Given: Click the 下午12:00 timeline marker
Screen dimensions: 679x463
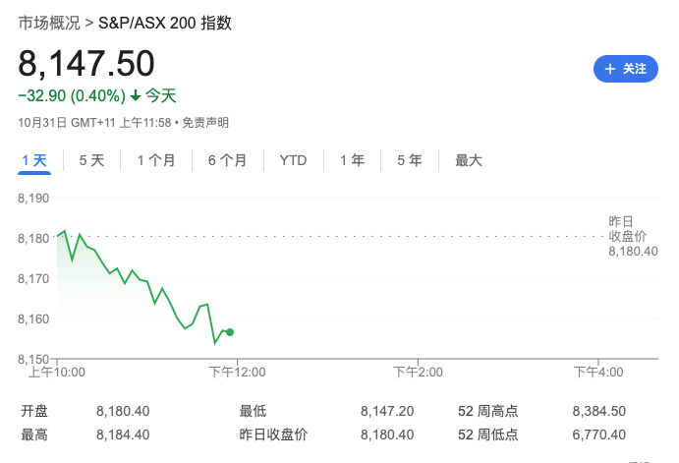Looking at the screenshot, I should pyautogui.click(x=237, y=372).
